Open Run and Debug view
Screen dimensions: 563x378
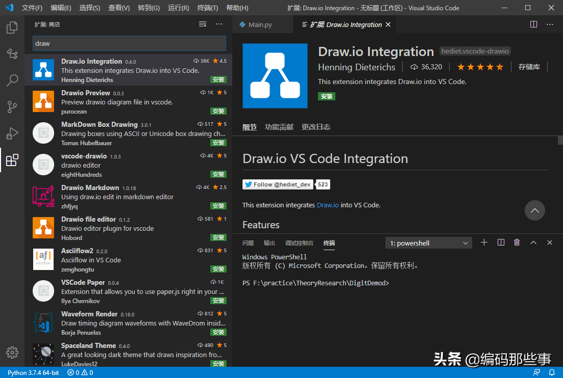tap(12, 133)
